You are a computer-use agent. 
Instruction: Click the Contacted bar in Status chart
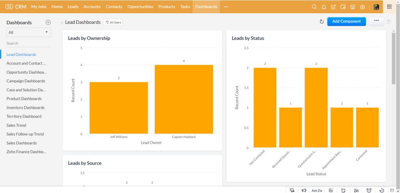pos(367,127)
